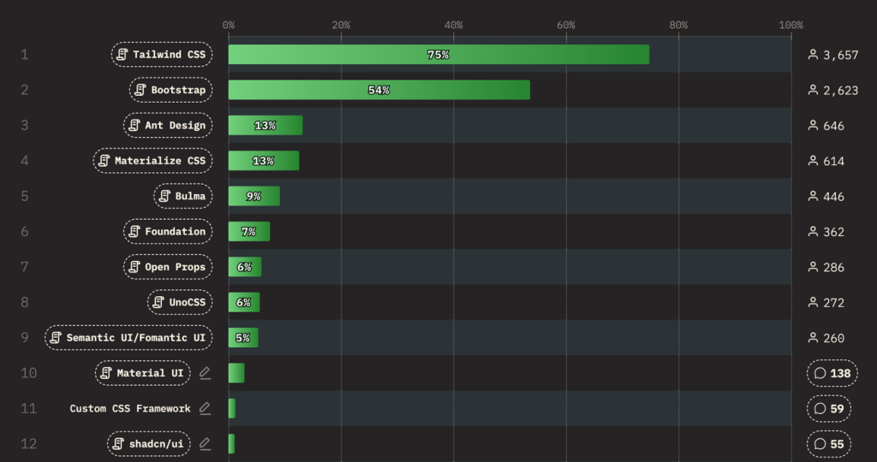Open the Bootstrap library label
This screenshot has height=462, width=877.
170,90
